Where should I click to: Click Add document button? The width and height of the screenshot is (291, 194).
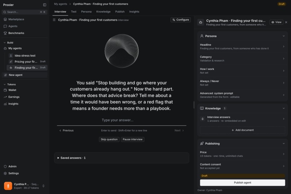point(242,130)
